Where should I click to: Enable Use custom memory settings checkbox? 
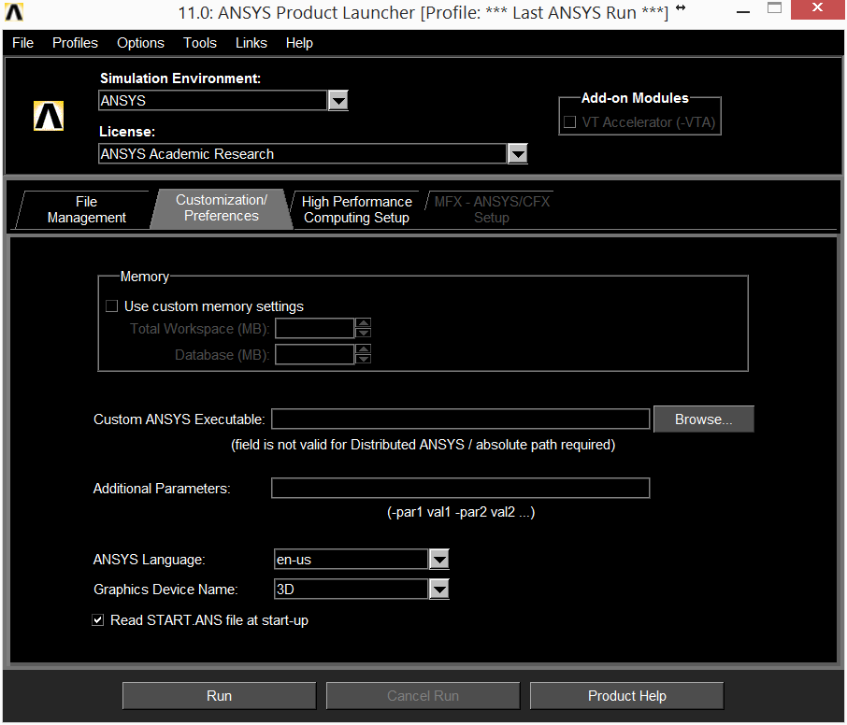coord(112,306)
